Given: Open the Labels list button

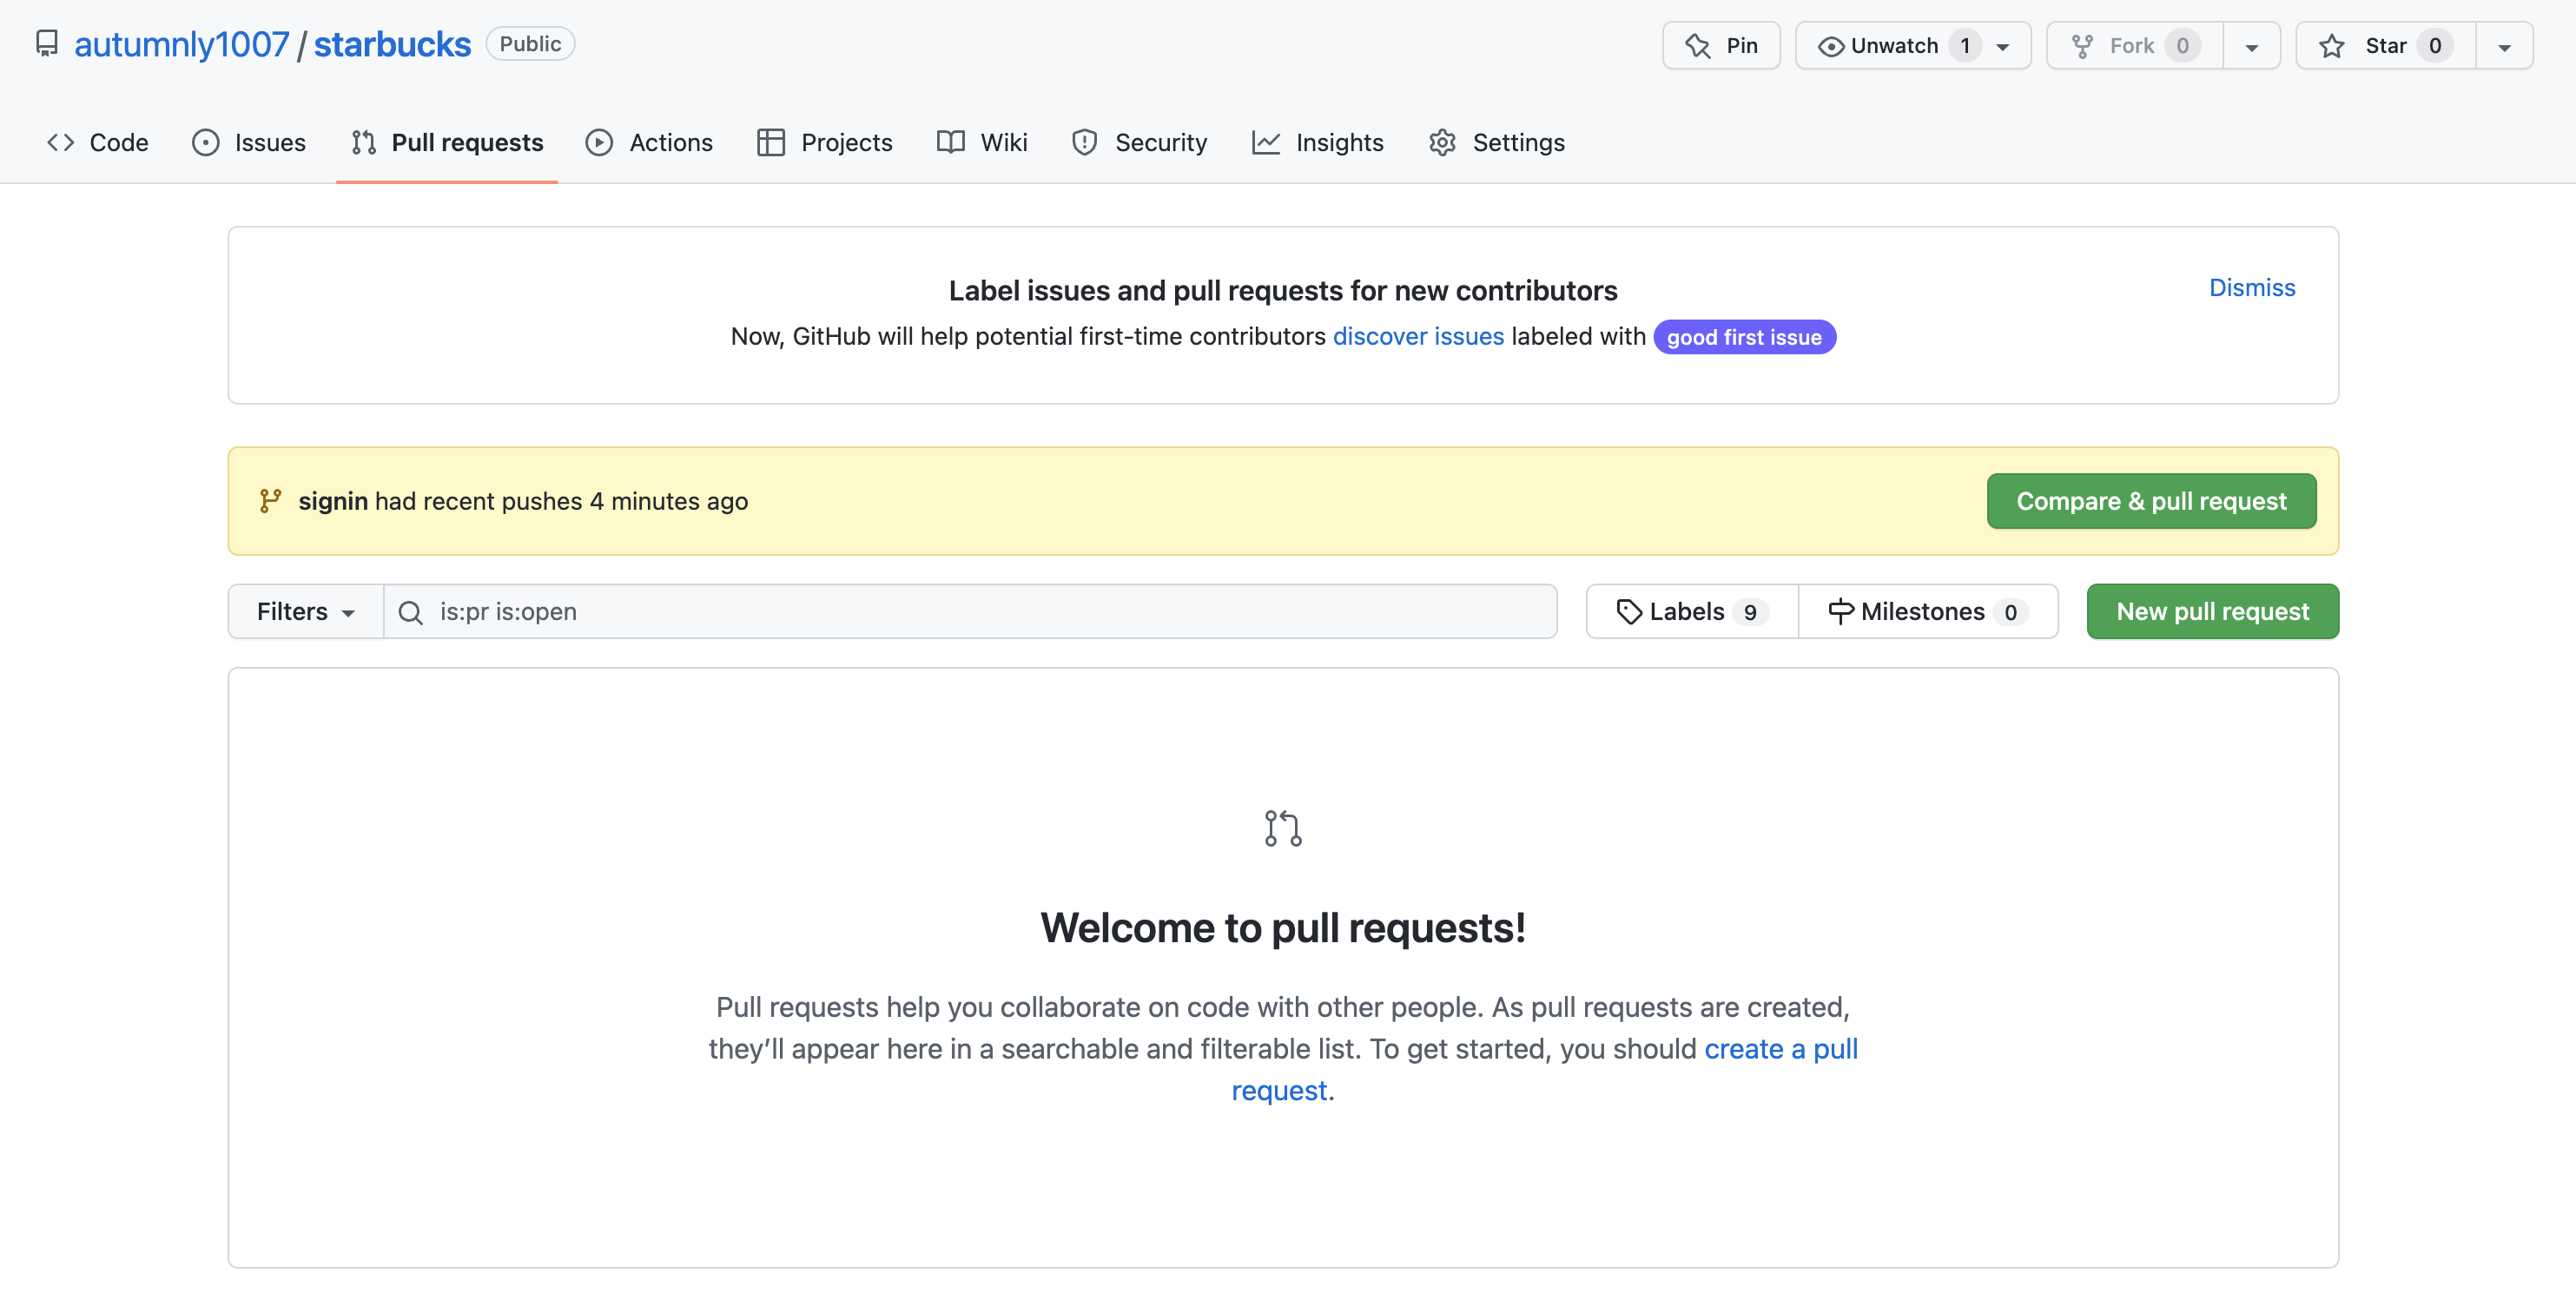Looking at the screenshot, I should coord(1692,612).
